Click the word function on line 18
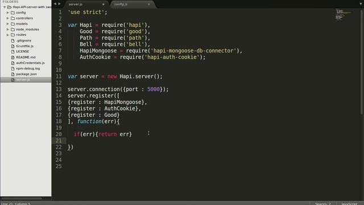The width and height of the screenshot is (364, 205). 89,121
